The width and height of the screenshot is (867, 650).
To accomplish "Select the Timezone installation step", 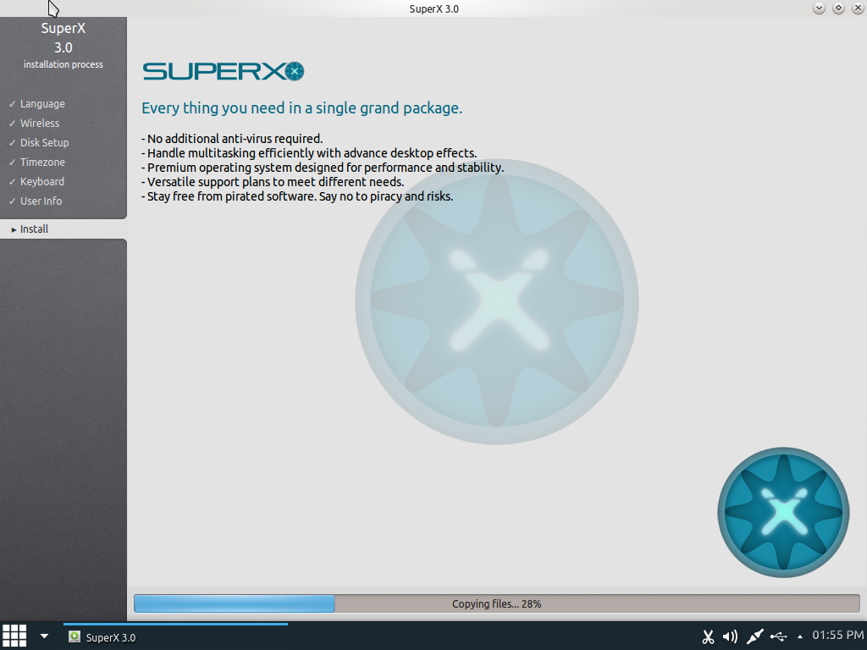I will [x=42, y=162].
